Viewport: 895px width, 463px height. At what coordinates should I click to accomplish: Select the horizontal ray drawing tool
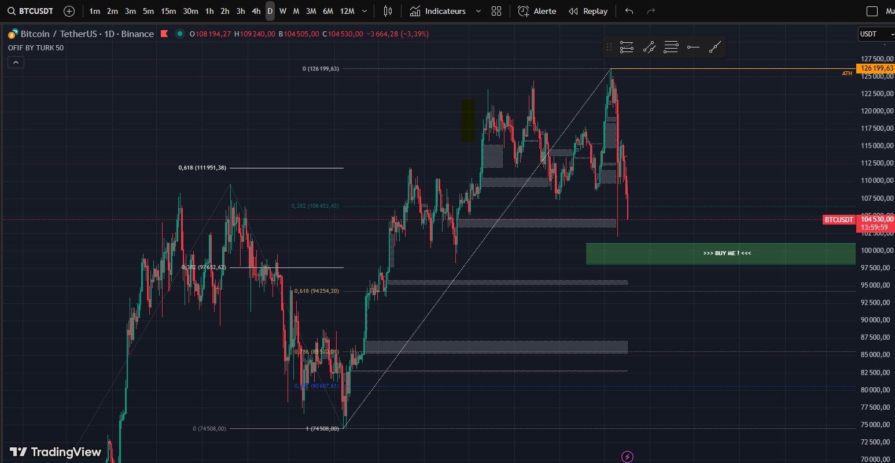coord(693,47)
